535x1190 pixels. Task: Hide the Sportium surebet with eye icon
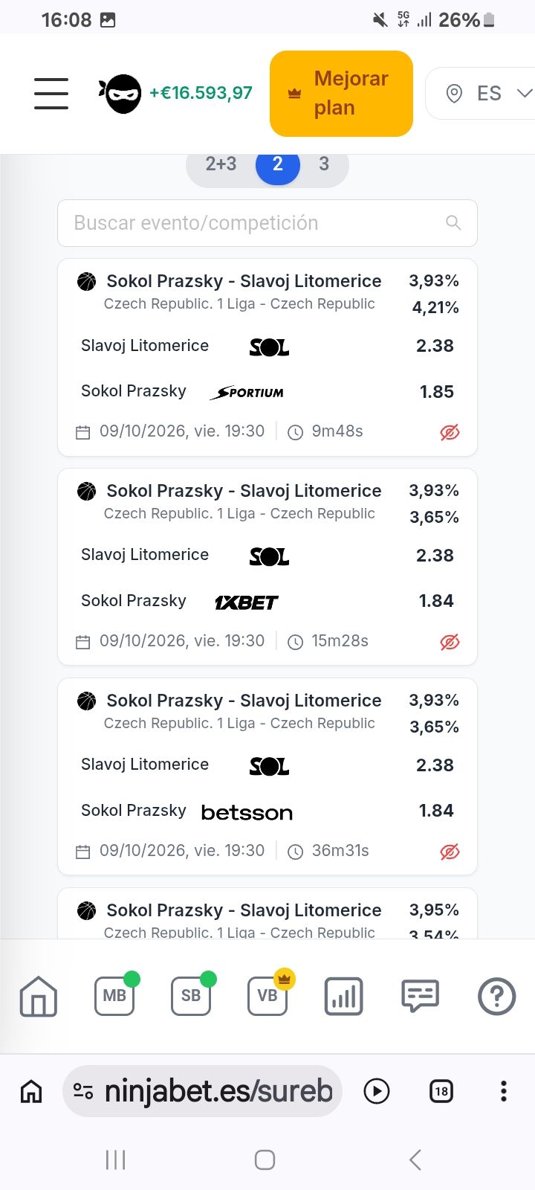450,432
